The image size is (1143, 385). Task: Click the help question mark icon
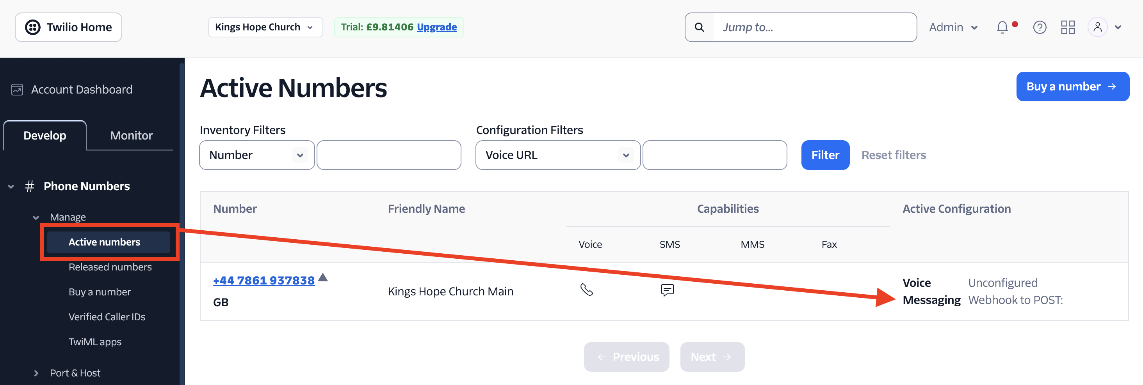(x=1040, y=27)
